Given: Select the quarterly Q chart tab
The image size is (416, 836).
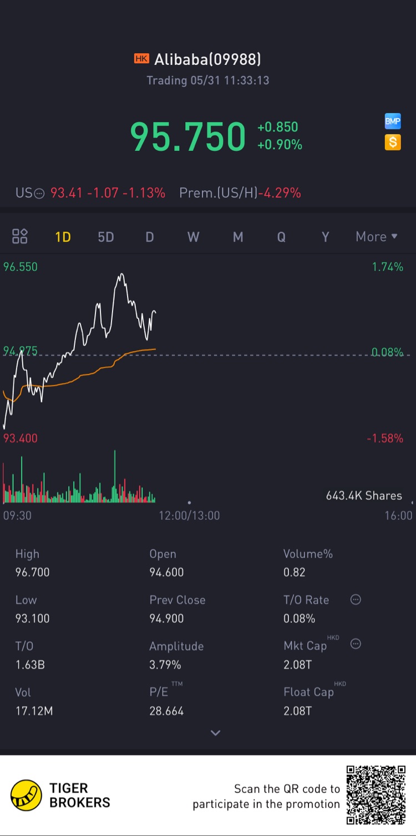Looking at the screenshot, I should (281, 237).
